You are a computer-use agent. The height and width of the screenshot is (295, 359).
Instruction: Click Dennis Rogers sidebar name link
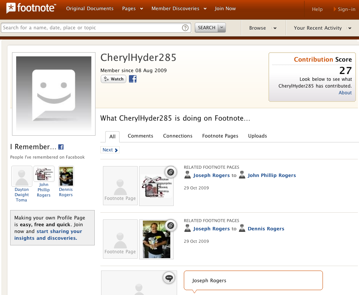[66, 192]
